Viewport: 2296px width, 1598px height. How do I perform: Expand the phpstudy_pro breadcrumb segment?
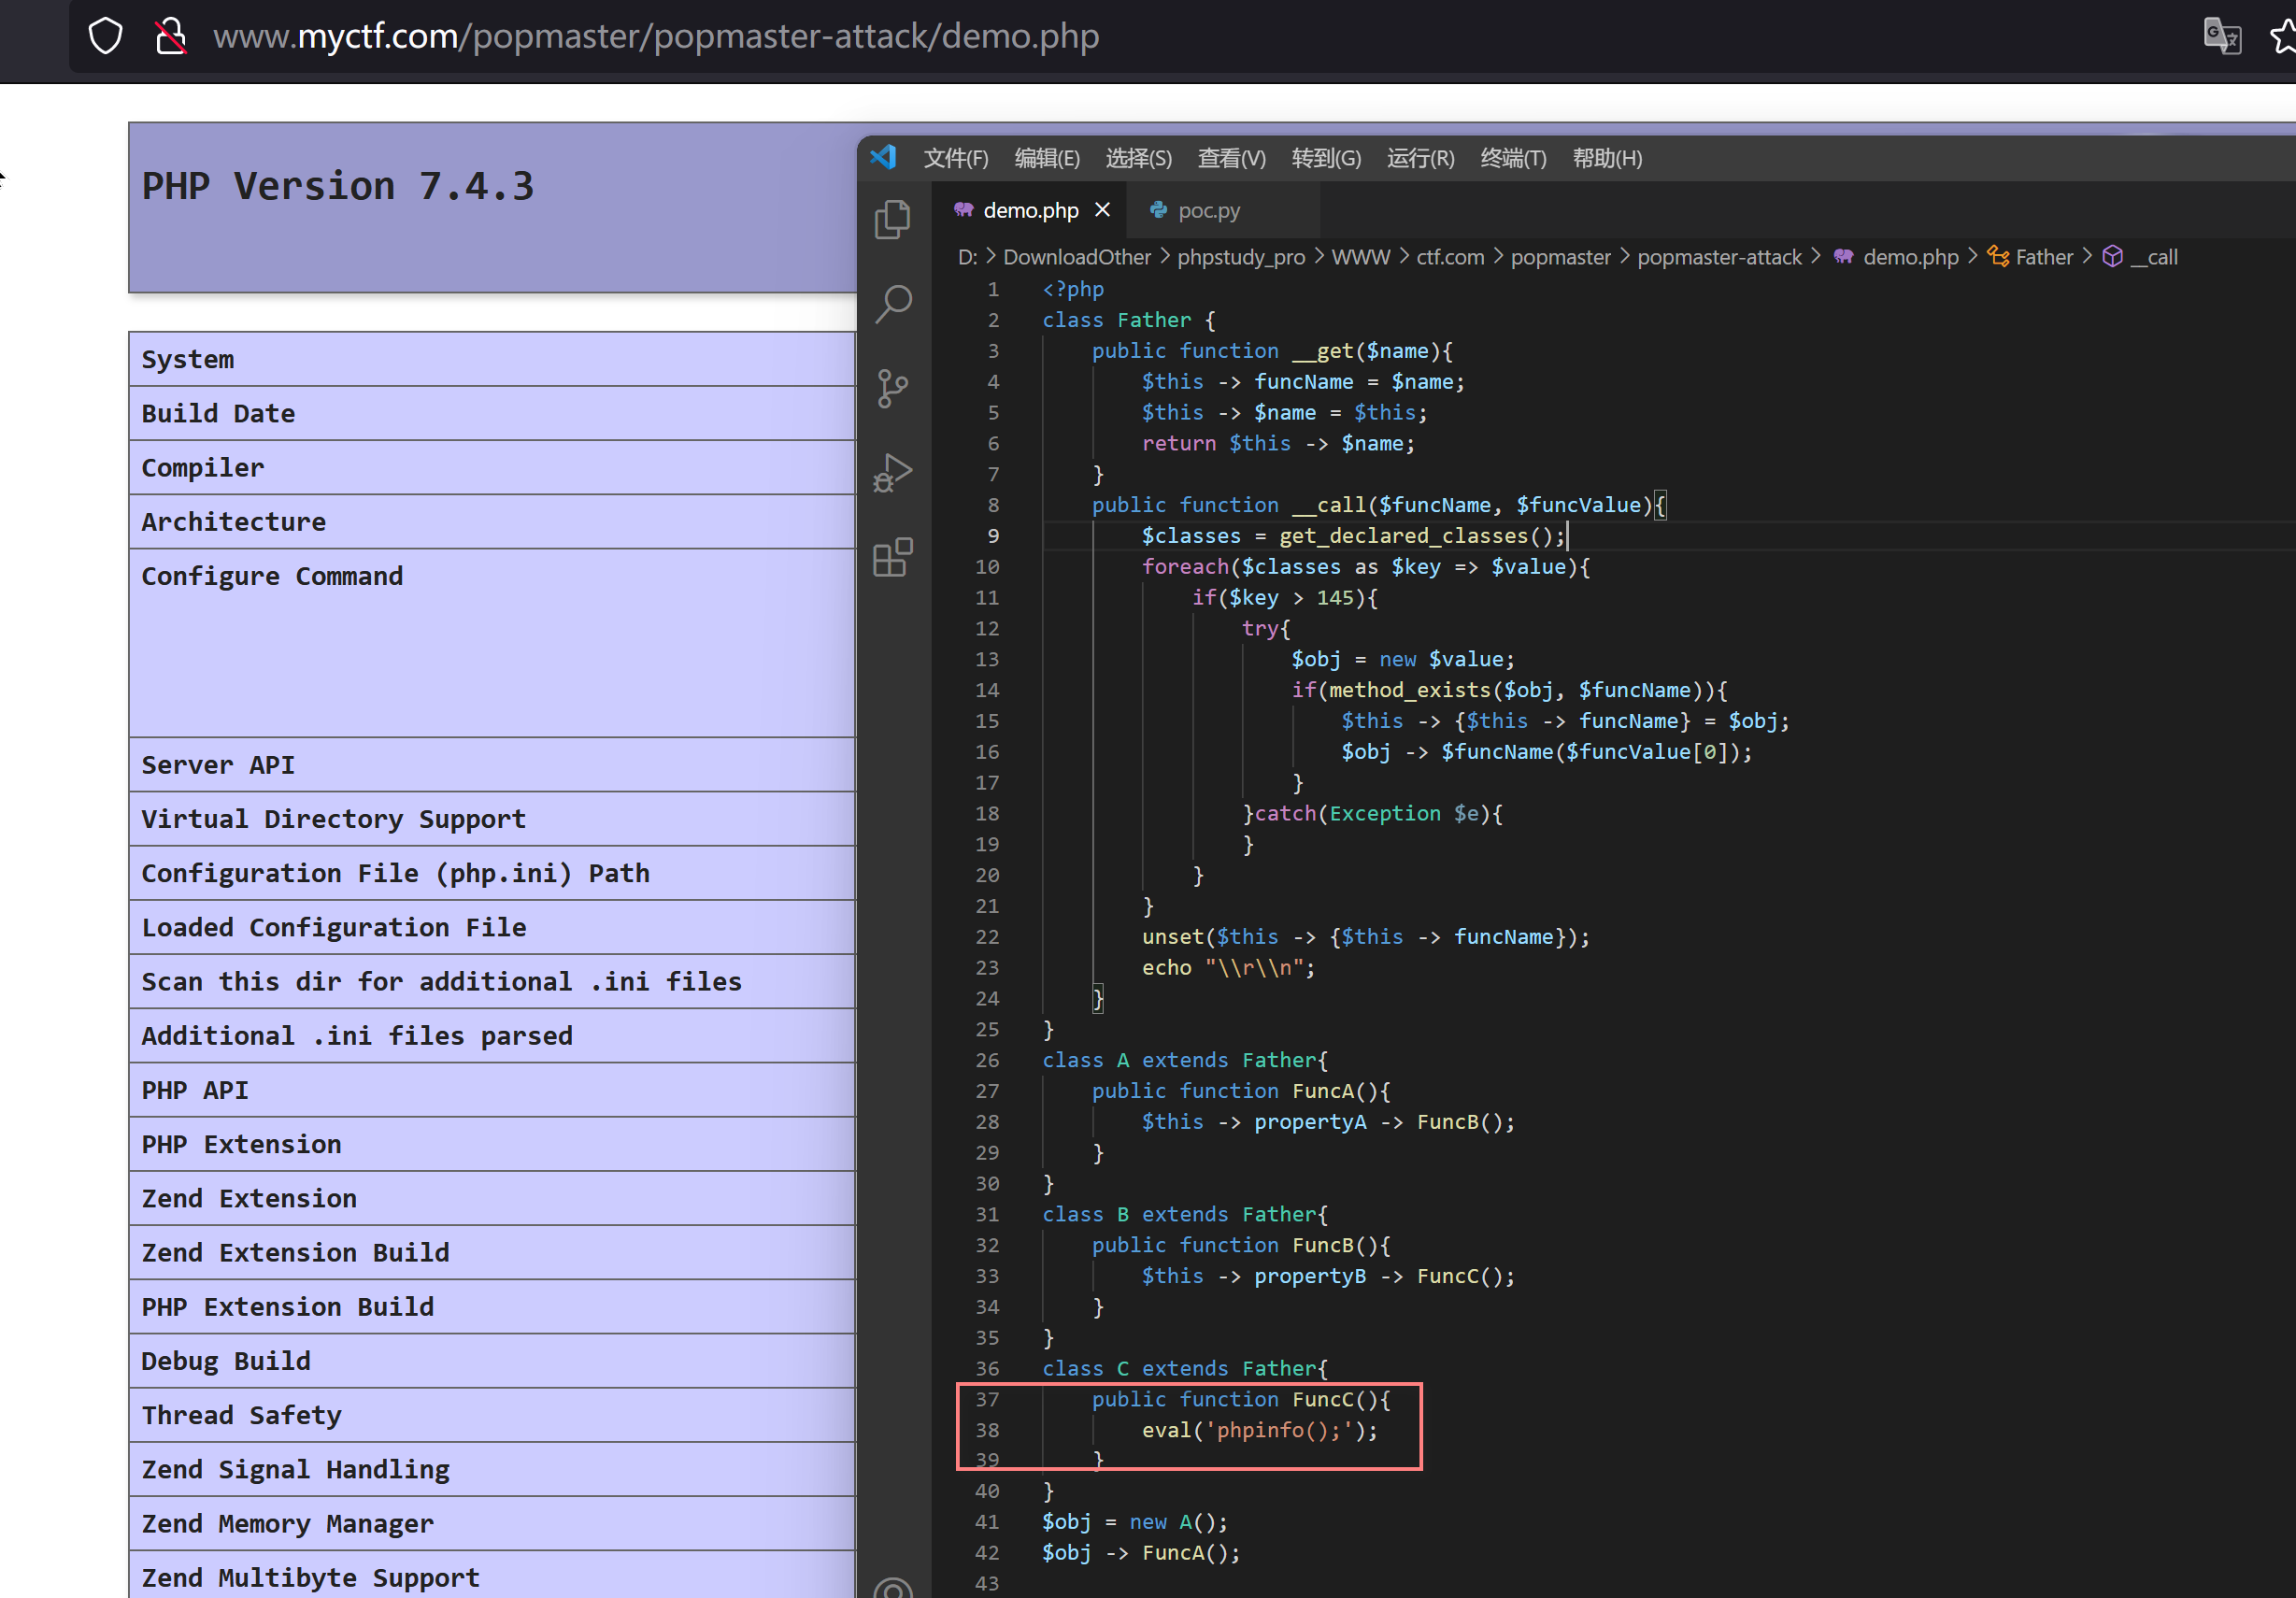1241,257
